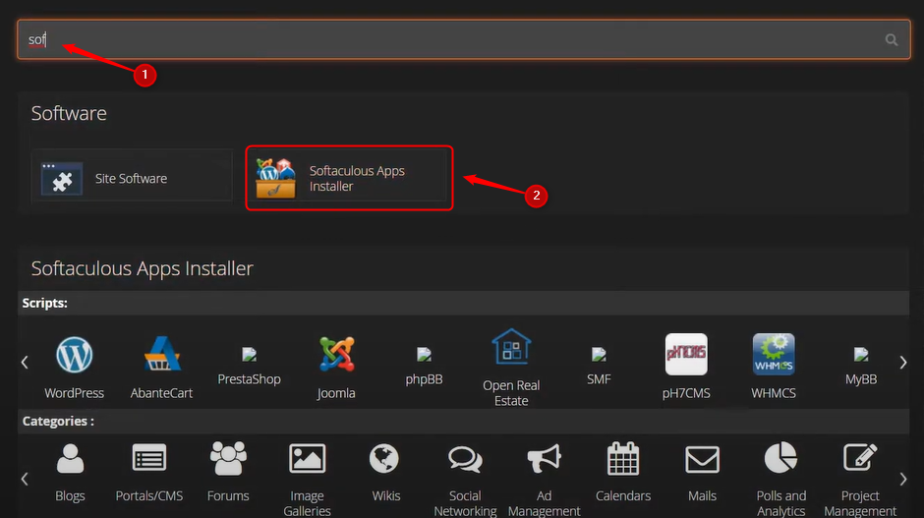This screenshot has width=924, height=518.
Task: Click the 'Open Real Estate' label
Action: (511, 392)
